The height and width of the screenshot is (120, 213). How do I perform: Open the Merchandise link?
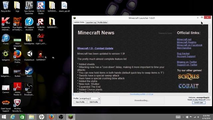click(184, 48)
